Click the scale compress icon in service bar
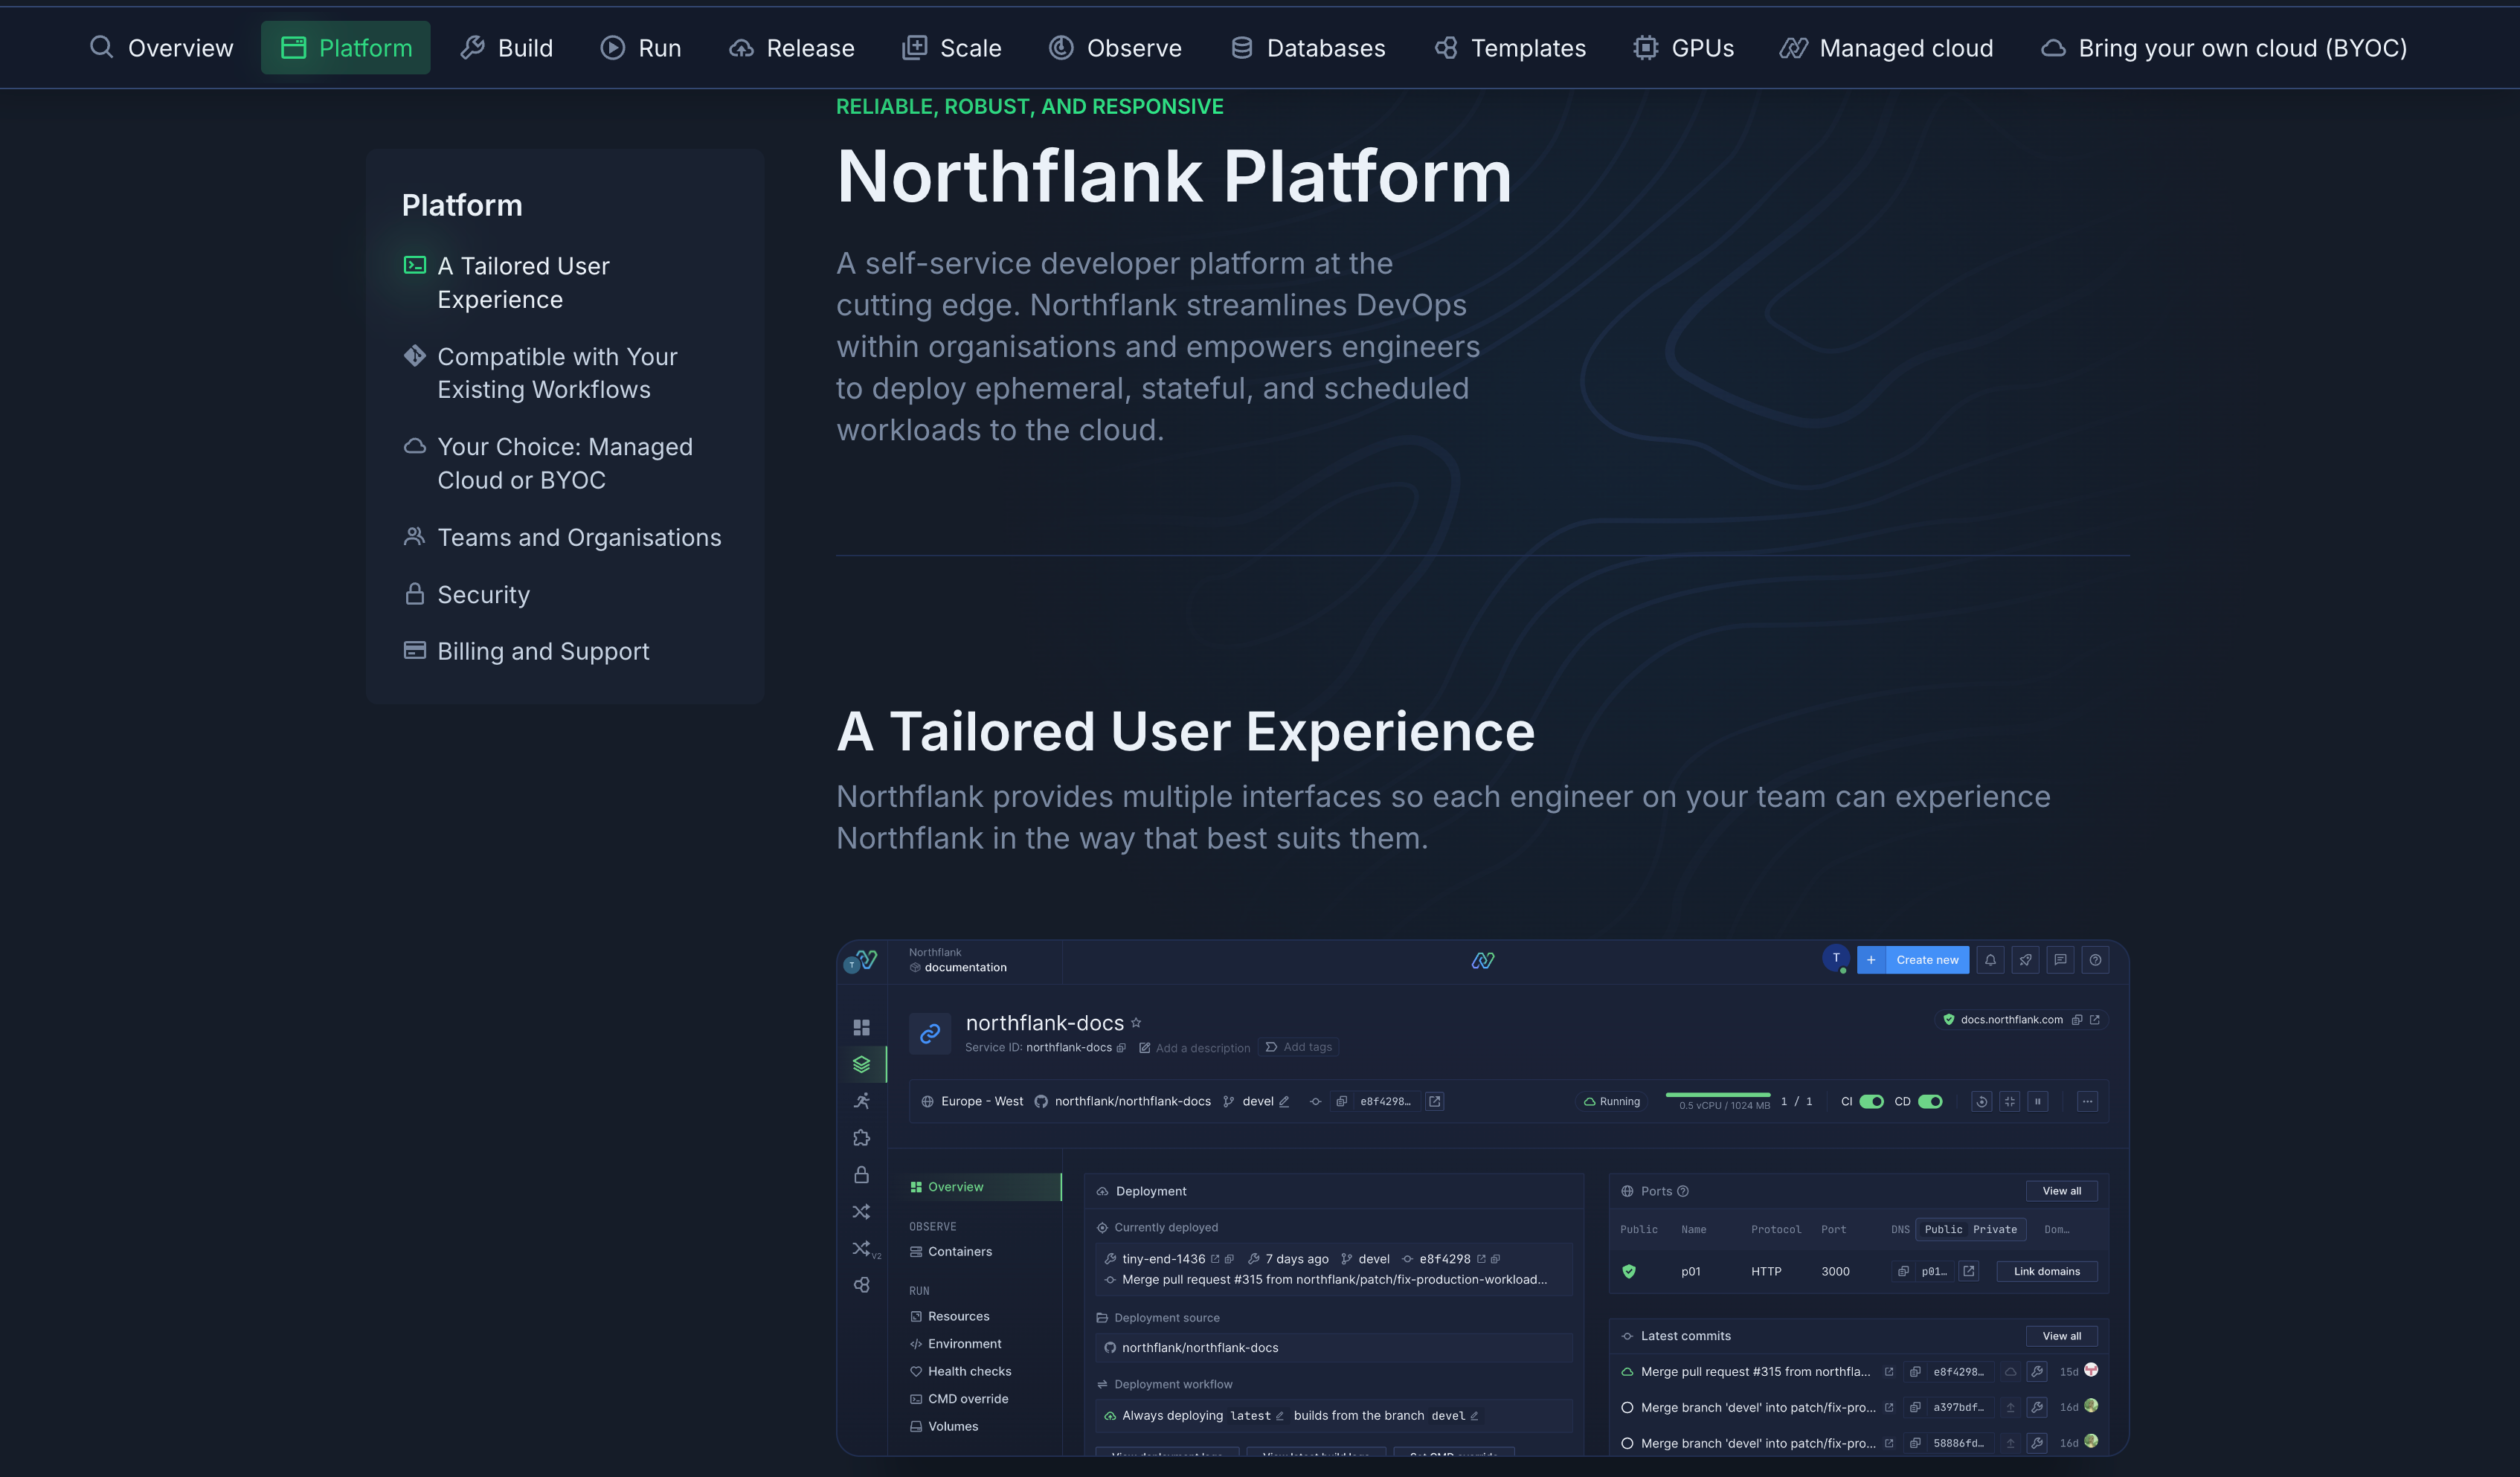Viewport: 2520px width, 1477px height. (x=2010, y=1101)
